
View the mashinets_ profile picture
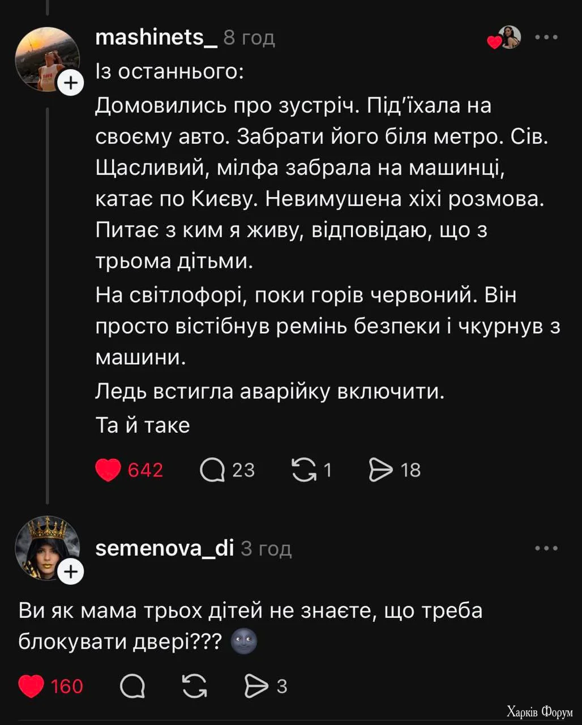[x=47, y=58]
